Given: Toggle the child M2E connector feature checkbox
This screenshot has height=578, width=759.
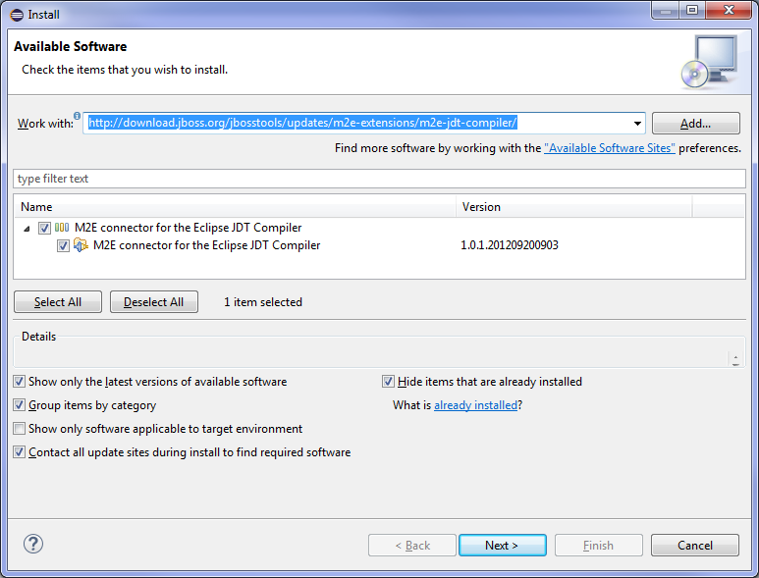Looking at the screenshot, I should pos(63,245).
